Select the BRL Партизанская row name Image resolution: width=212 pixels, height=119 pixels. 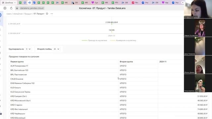coord(19,75)
